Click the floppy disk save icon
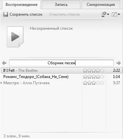 coord(6,14)
